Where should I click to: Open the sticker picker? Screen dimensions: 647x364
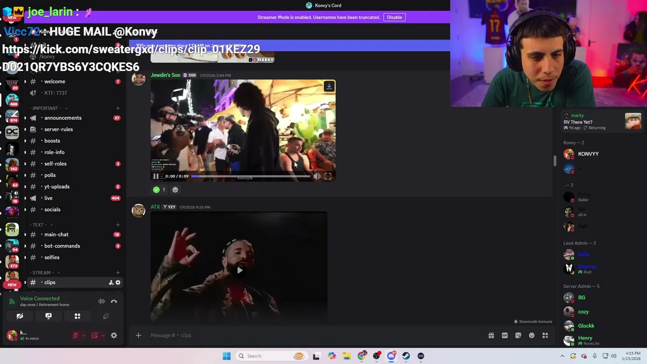click(518, 335)
